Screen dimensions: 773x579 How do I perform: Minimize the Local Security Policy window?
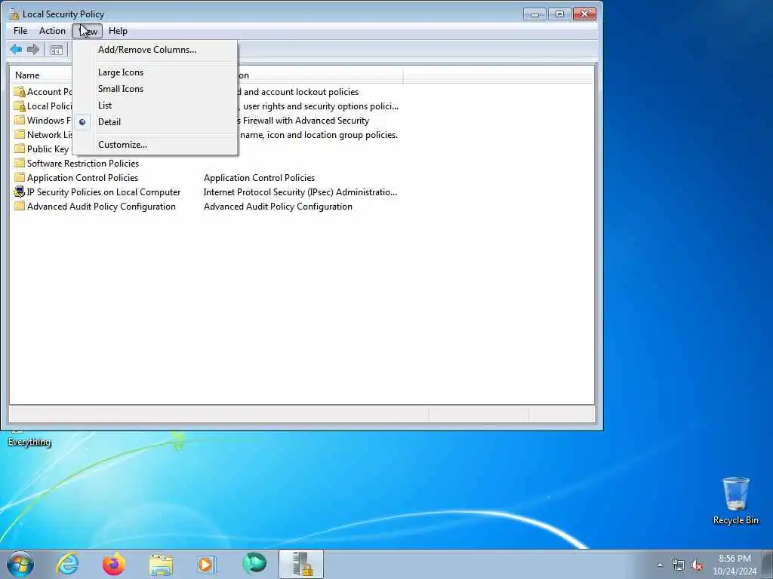click(x=534, y=14)
